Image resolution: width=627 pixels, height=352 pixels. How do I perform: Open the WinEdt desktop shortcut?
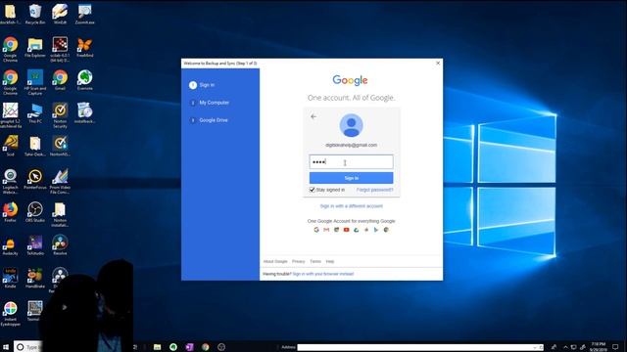click(x=60, y=14)
